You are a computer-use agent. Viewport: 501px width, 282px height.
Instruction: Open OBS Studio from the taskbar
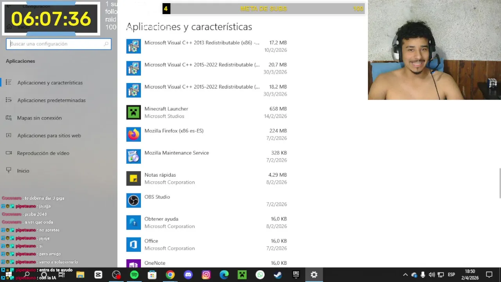click(116, 275)
